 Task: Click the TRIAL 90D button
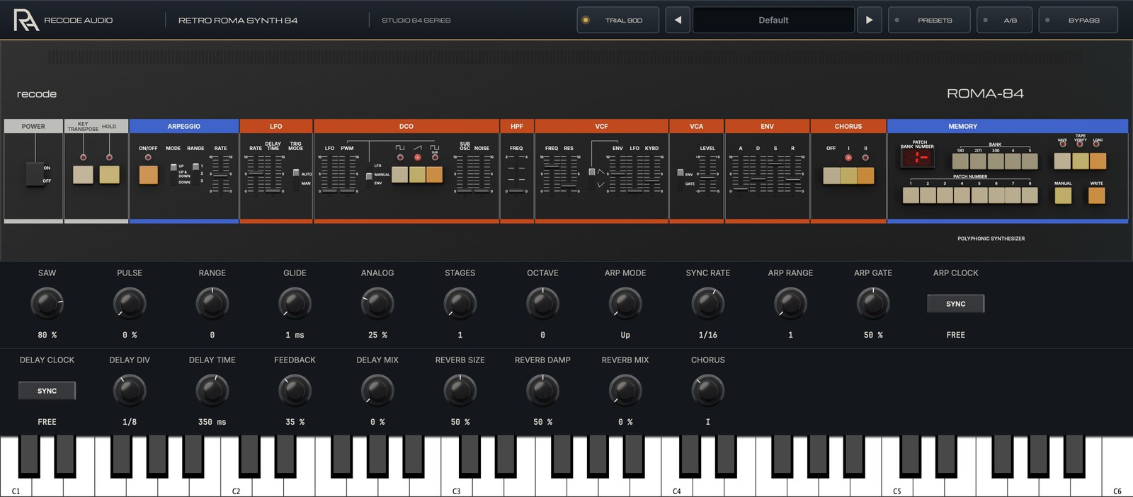pos(618,20)
